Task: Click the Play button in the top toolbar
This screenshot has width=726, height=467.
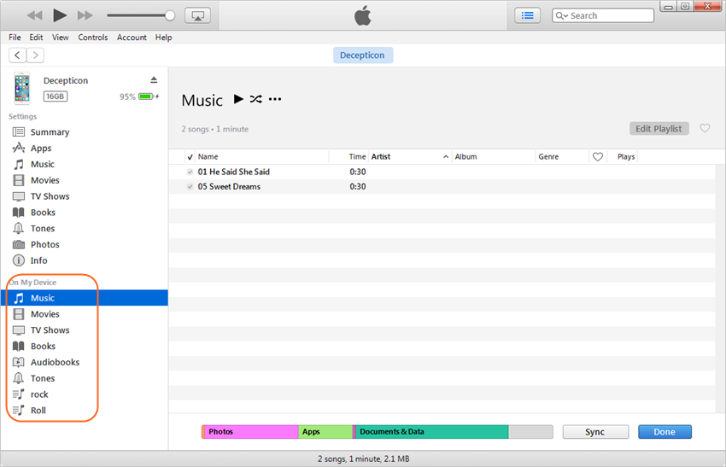Action: coord(60,15)
